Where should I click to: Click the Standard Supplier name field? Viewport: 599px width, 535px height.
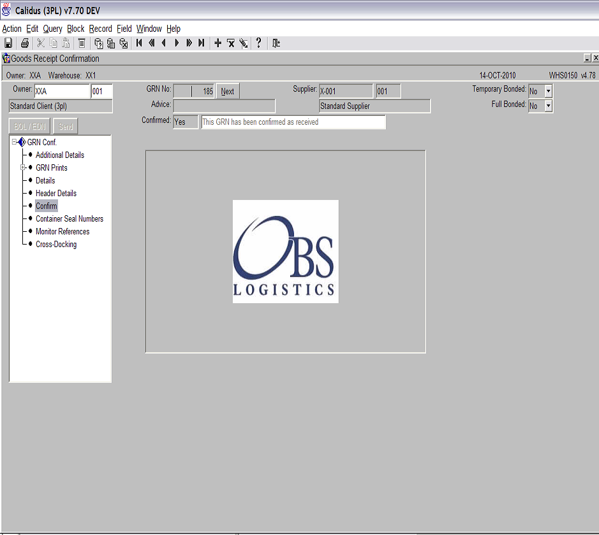tap(374, 106)
